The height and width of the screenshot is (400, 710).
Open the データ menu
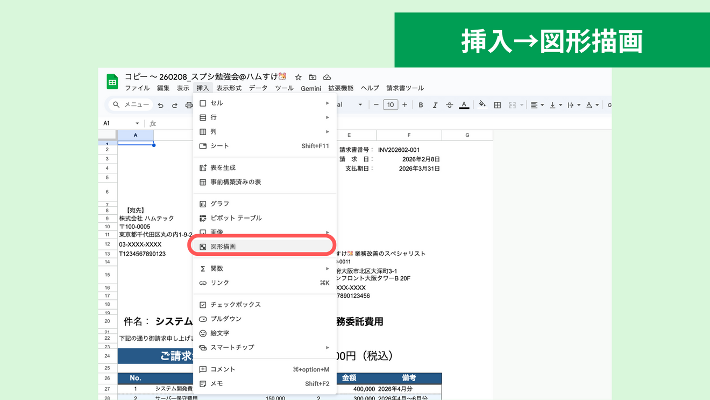258,88
